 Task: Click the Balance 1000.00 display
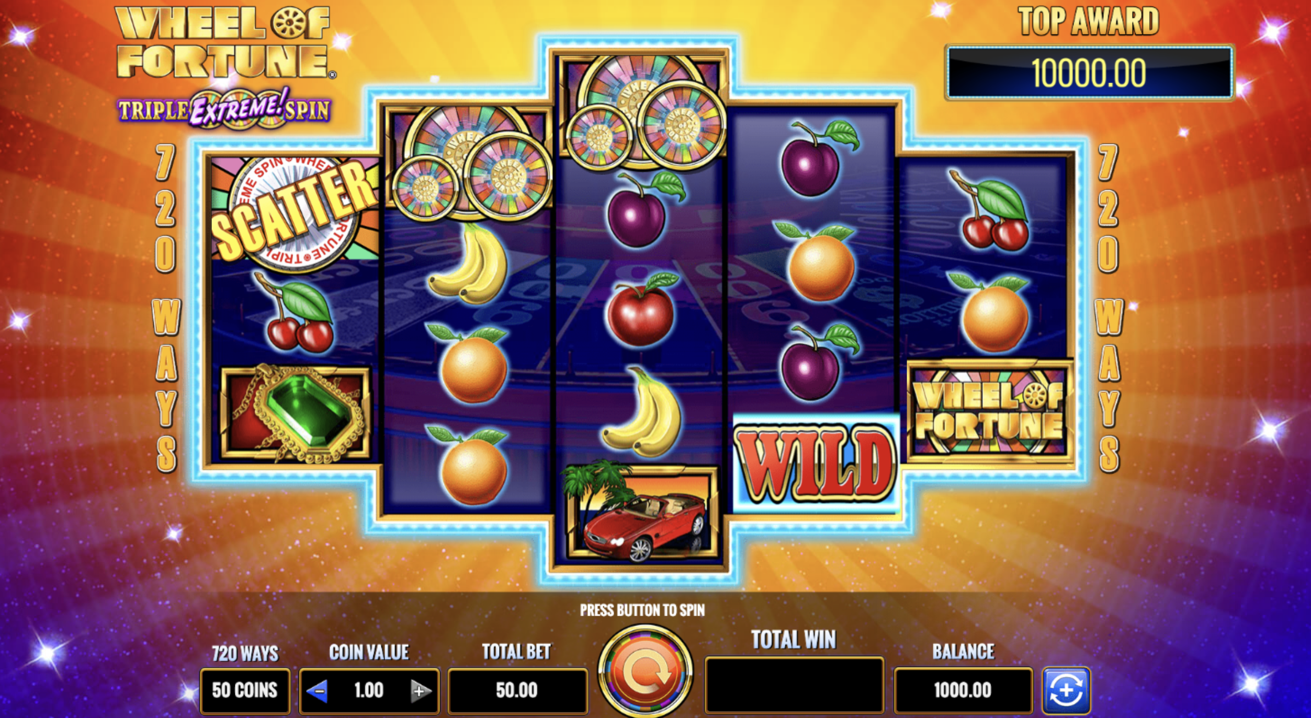click(963, 690)
